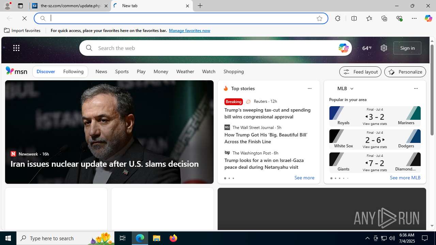Click See more MLB
The height and width of the screenshot is (245, 436).
click(x=405, y=178)
